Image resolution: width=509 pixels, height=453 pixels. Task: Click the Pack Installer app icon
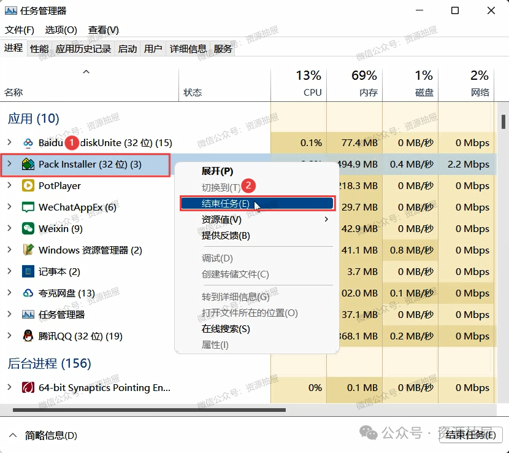(x=28, y=164)
